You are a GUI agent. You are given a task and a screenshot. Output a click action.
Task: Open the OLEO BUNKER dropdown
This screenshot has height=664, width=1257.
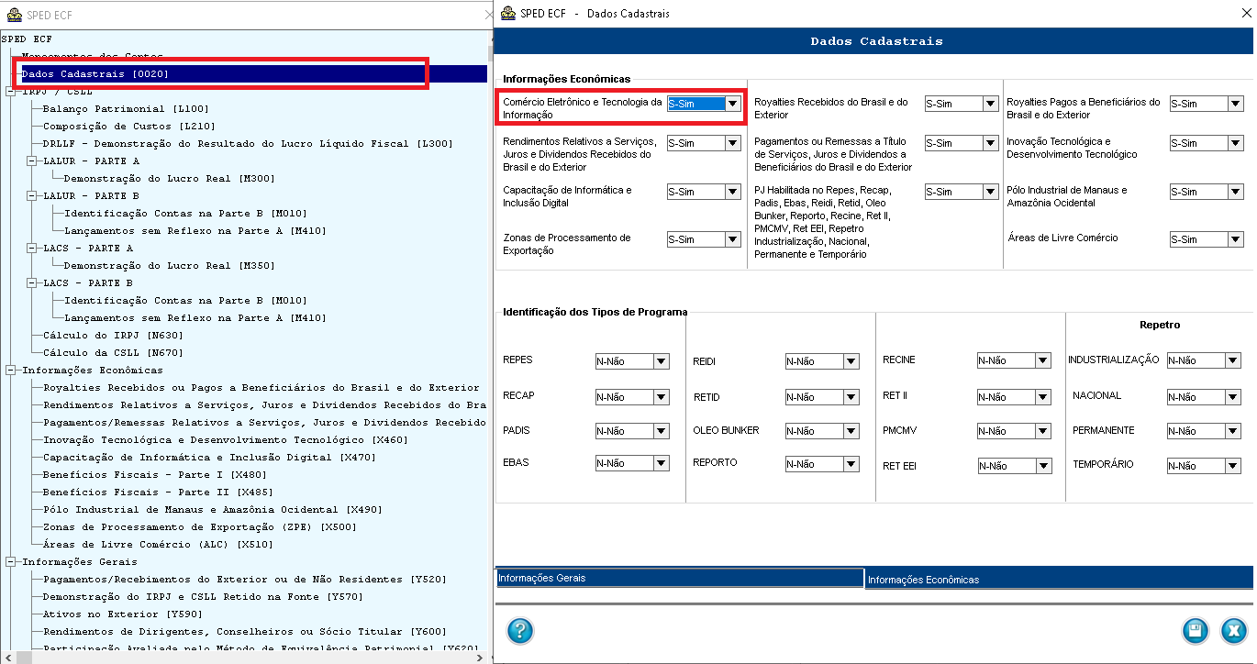pos(851,431)
